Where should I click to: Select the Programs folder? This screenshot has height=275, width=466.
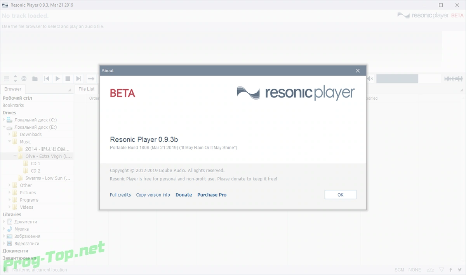[x=29, y=200]
